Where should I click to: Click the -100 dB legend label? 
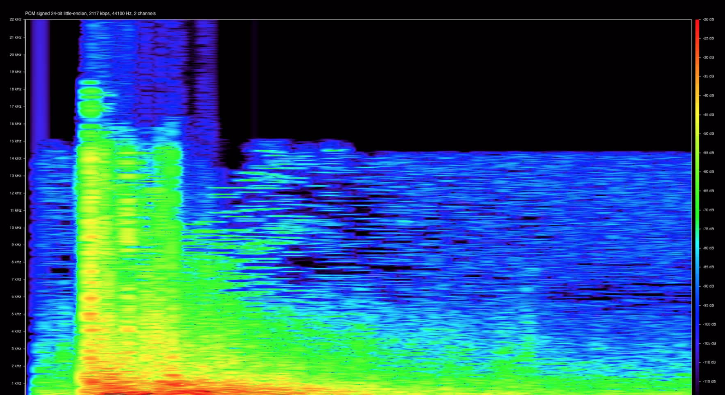click(709, 324)
